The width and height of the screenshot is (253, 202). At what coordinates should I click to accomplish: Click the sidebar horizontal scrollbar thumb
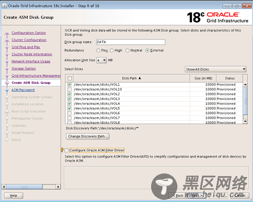pos(24,187)
